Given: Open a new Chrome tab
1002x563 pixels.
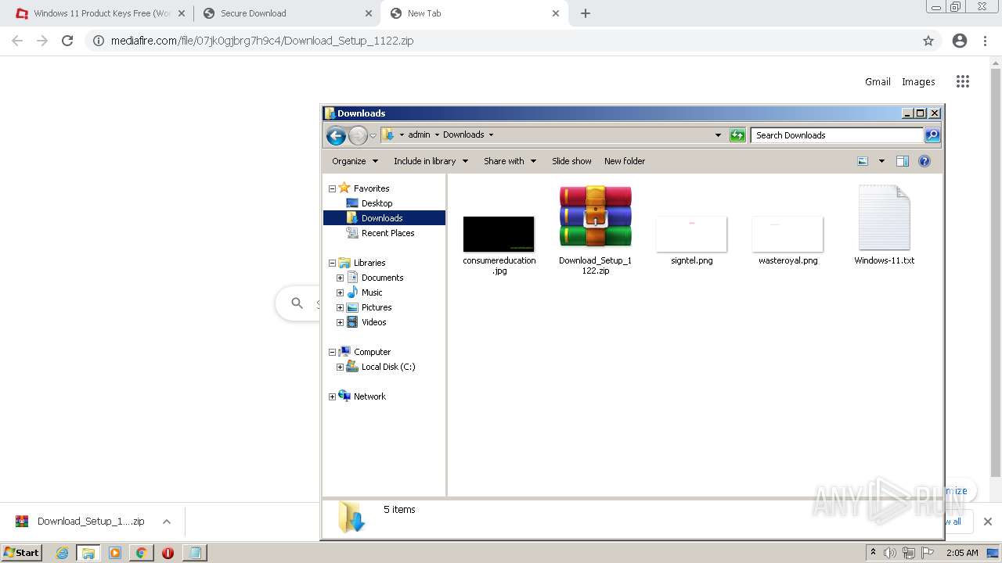Looking at the screenshot, I should point(586,13).
